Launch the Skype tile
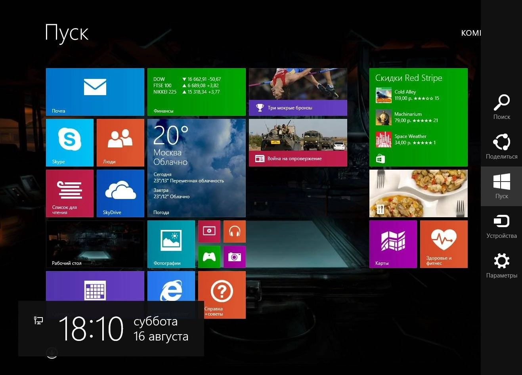The image size is (522, 375). 70,143
